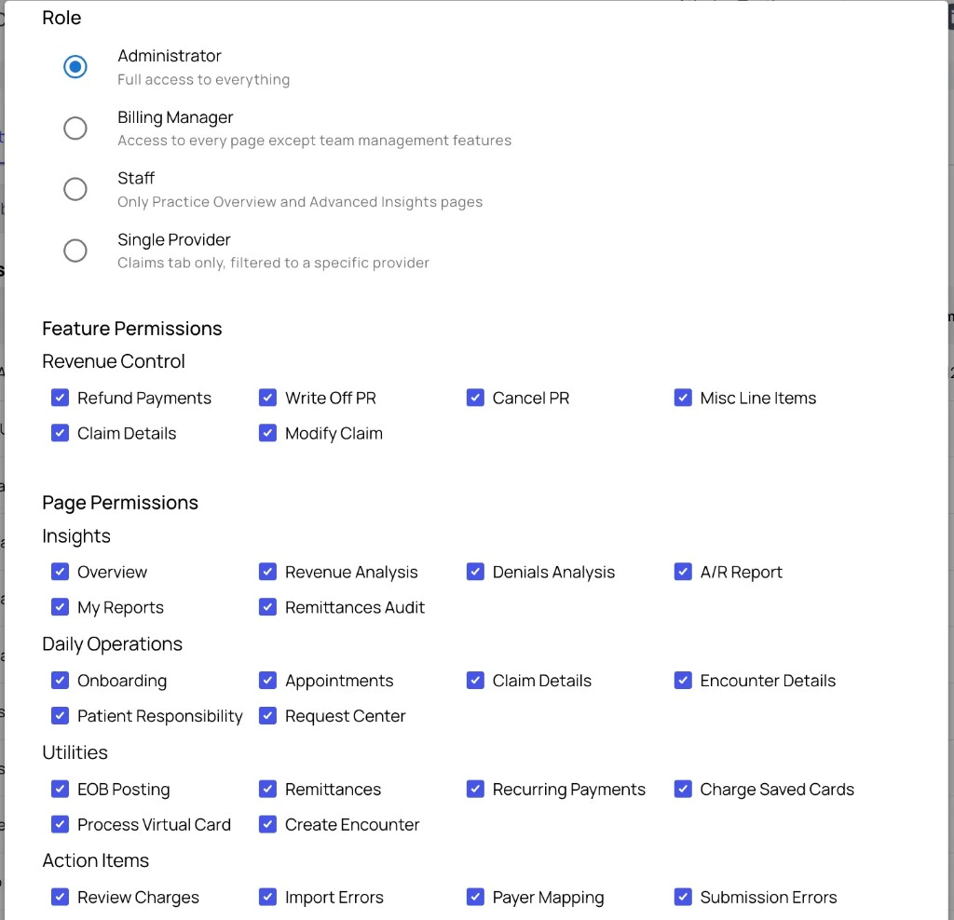The width and height of the screenshot is (954, 920).
Task: Uncheck Recurring Payments under Utilities
Action: 476,788
